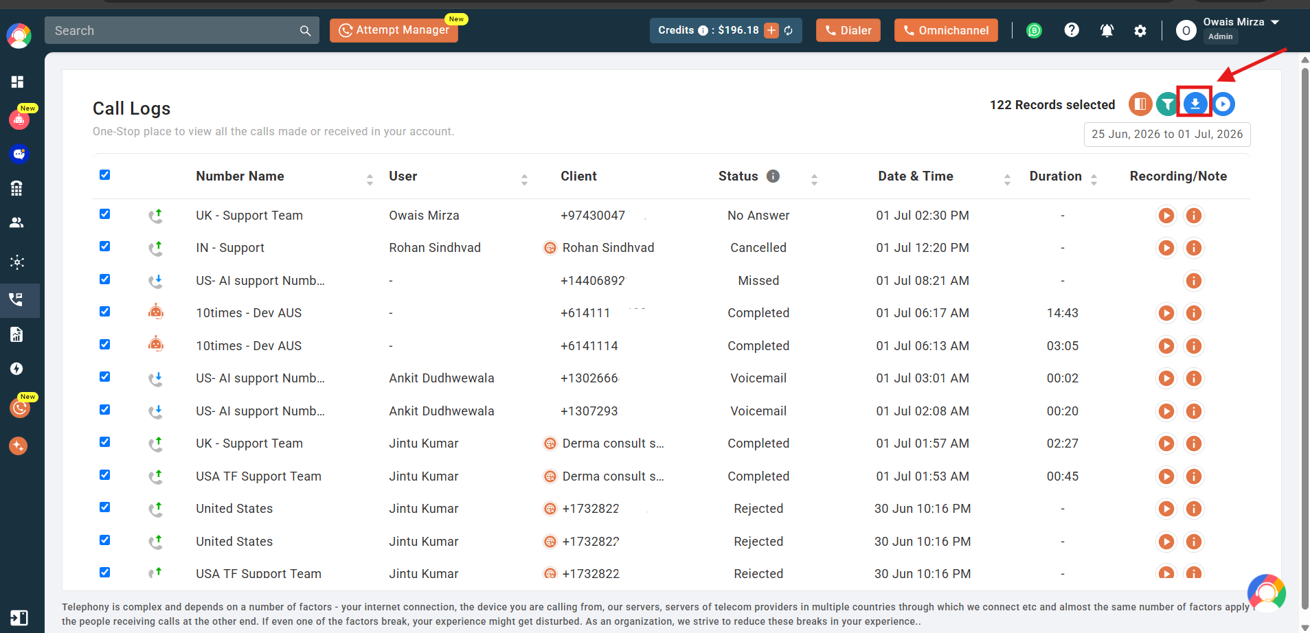Open the lightning bolt icon in sidebar

(17, 369)
